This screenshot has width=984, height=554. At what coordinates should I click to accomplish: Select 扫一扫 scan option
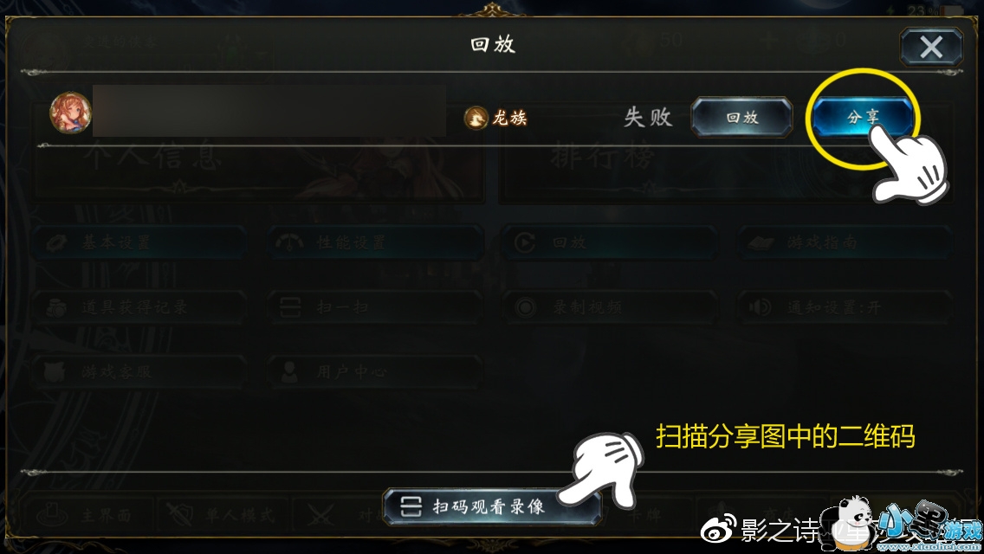click(x=375, y=306)
